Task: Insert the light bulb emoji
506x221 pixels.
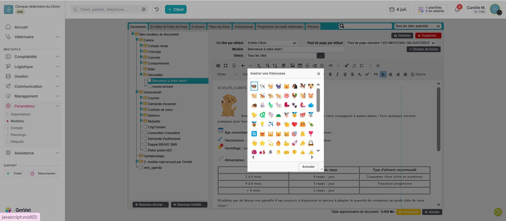Action: click(x=262, y=124)
